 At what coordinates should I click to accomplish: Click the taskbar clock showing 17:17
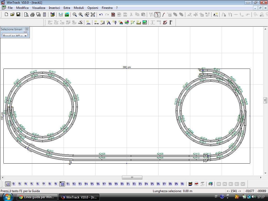coord(261,197)
